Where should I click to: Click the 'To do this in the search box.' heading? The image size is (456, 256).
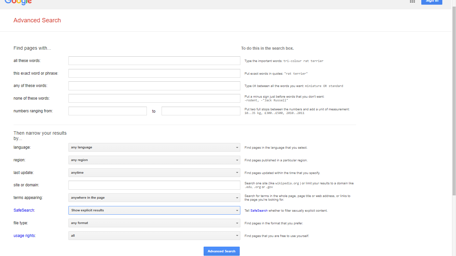point(267,48)
